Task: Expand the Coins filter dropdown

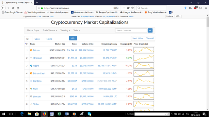Action: click(38, 39)
